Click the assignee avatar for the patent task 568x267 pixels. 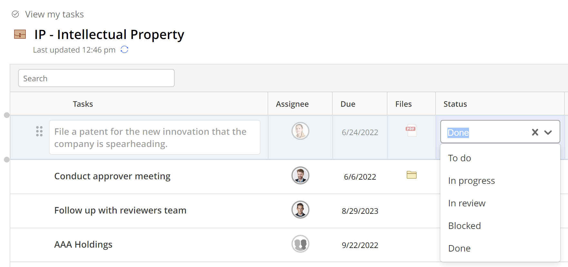pos(300,131)
